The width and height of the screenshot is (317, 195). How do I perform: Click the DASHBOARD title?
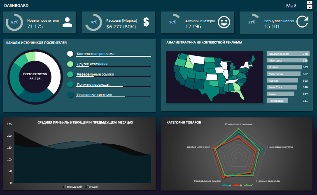[x=16, y=6]
